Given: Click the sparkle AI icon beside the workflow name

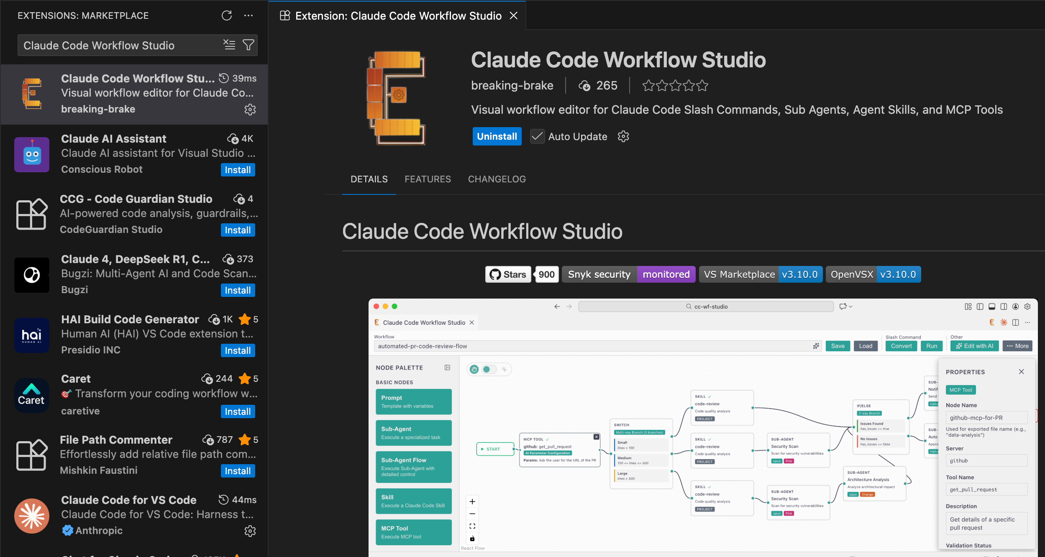Looking at the screenshot, I should pyautogui.click(x=816, y=346).
